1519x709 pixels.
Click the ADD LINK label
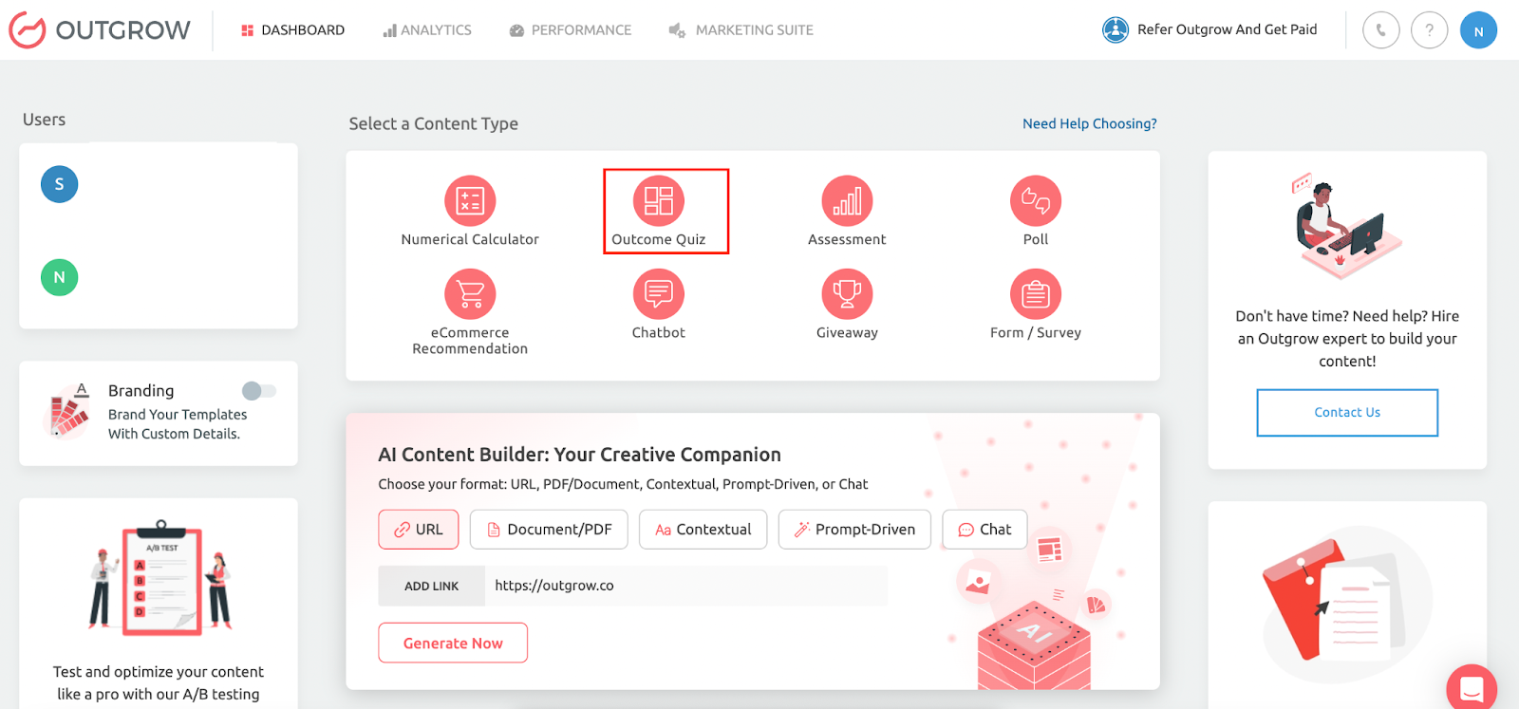tap(432, 586)
